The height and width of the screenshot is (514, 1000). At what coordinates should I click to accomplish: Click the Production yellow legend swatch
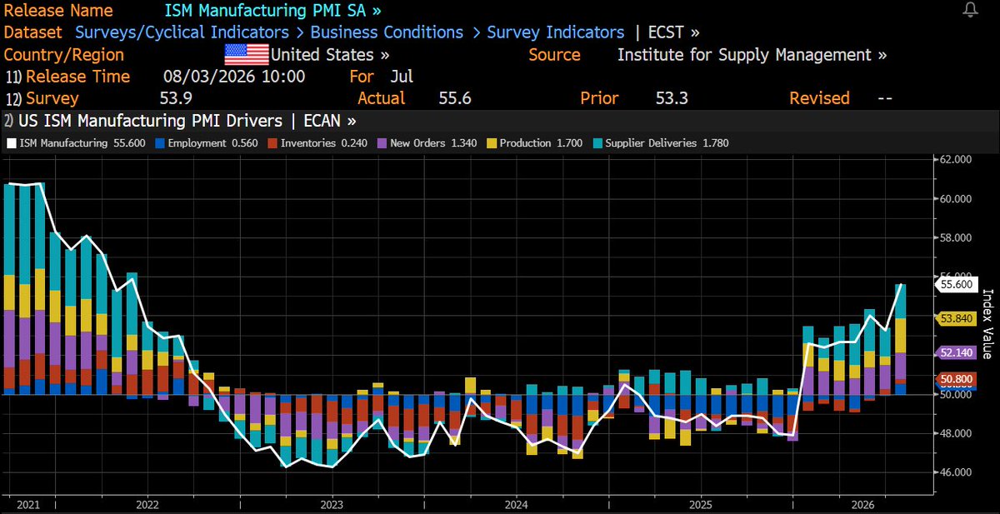[x=492, y=143]
